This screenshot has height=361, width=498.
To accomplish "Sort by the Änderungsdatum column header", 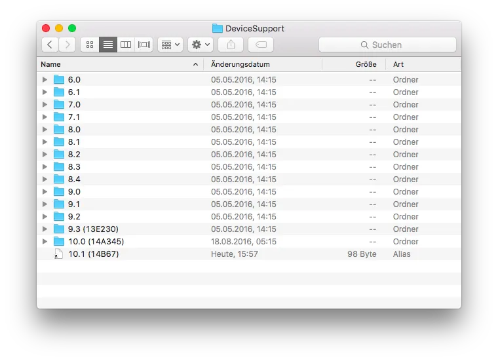I will pos(262,64).
